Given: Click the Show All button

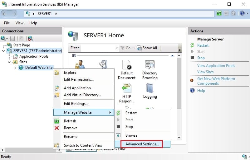Looking at the screenshot, I should pyautogui.click(x=147, y=48).
